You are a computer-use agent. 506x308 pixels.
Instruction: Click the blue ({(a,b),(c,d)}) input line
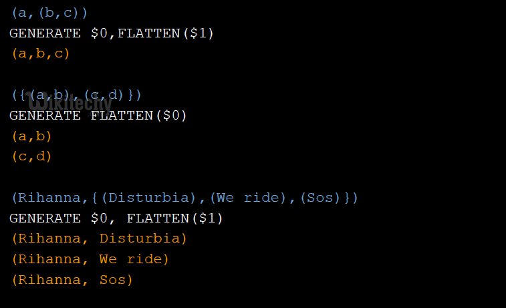click(x=76, y=95)
